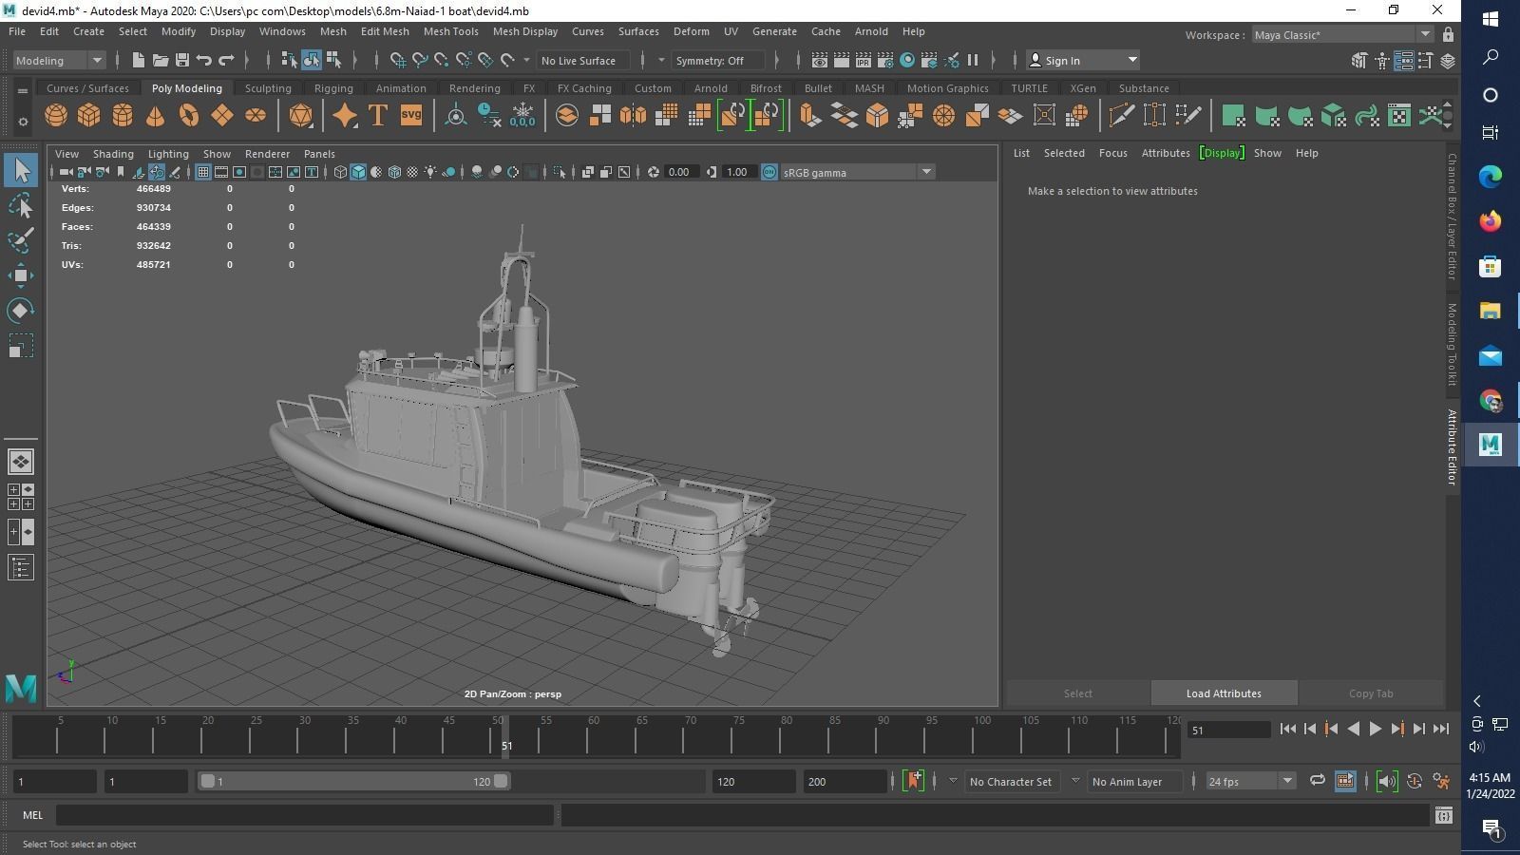Click the Combine meshes shelf icon
Viewport: 1520px width, 855px height.
(x=567, y=116)
